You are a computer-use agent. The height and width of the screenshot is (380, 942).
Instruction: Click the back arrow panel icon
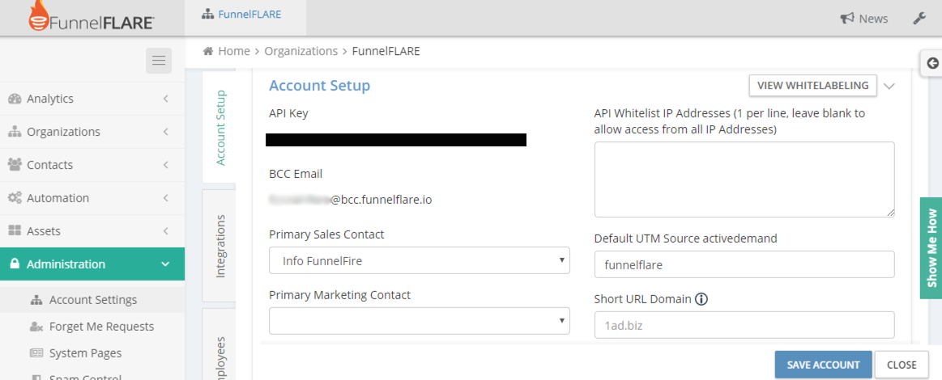point(932,63)
